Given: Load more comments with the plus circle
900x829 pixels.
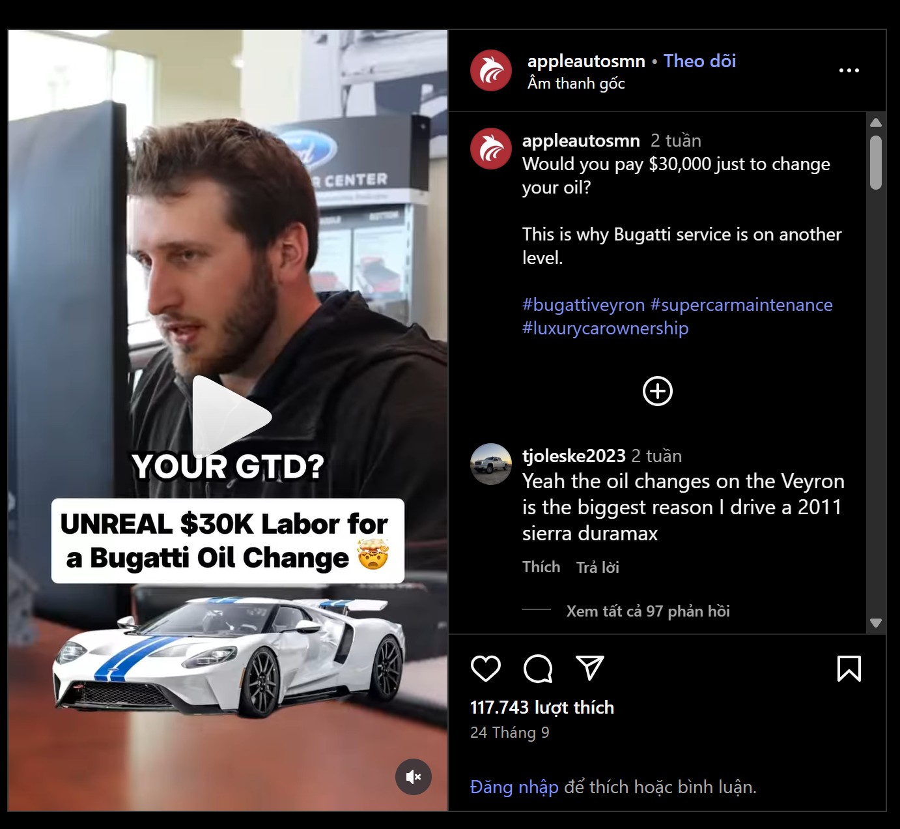Looking at the screenshot, I should click(x=658, y=391).
